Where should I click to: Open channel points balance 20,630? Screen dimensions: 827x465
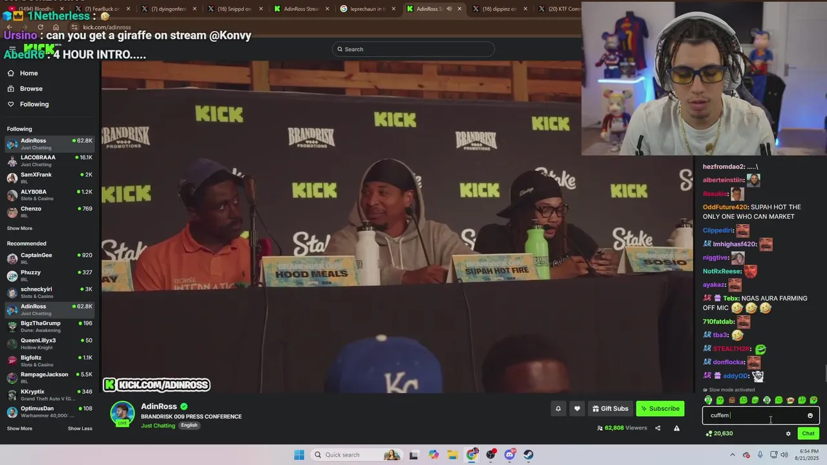(x=719, y=433)
